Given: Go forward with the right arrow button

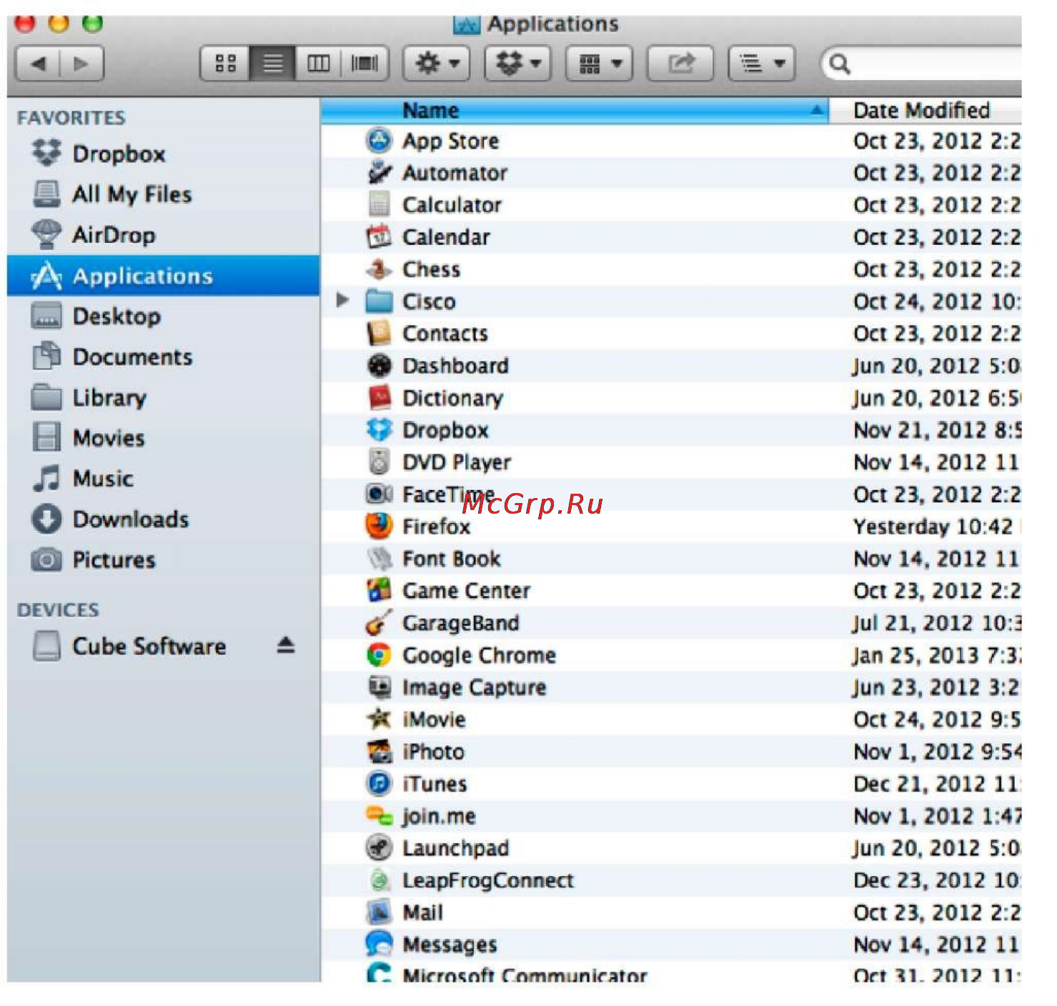Looking at the screenshot, I should click(81, 64).
